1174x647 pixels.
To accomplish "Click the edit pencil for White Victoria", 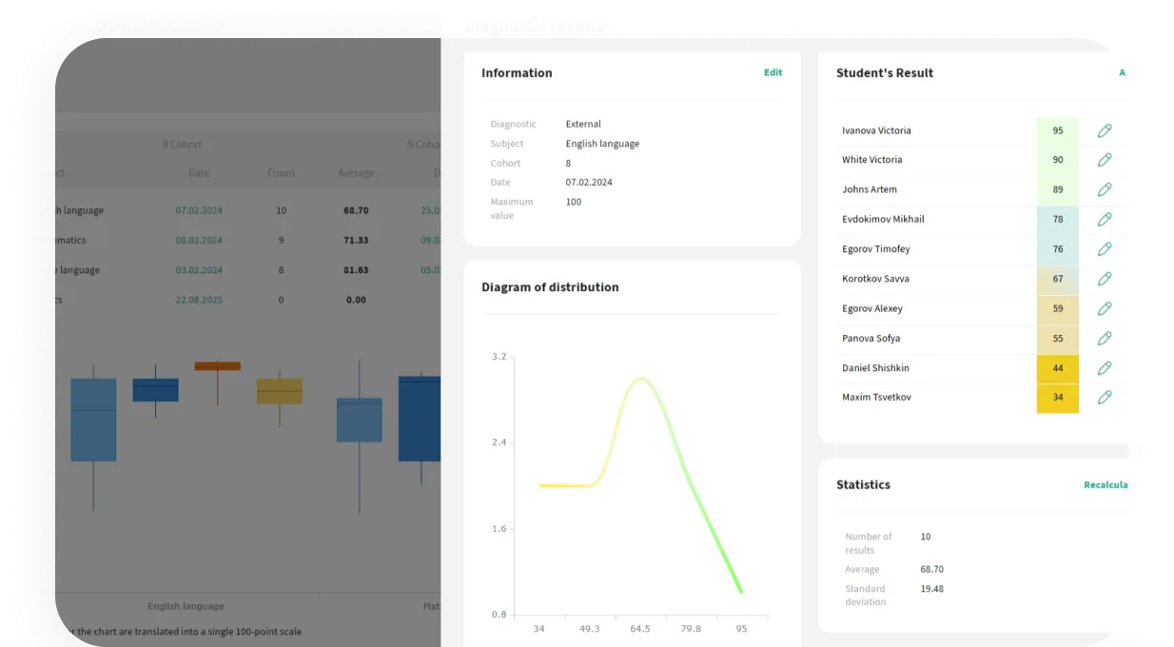I will point(1104,160).
